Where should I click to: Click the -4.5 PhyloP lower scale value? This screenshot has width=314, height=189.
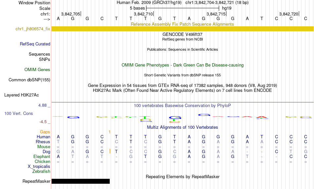43,122
